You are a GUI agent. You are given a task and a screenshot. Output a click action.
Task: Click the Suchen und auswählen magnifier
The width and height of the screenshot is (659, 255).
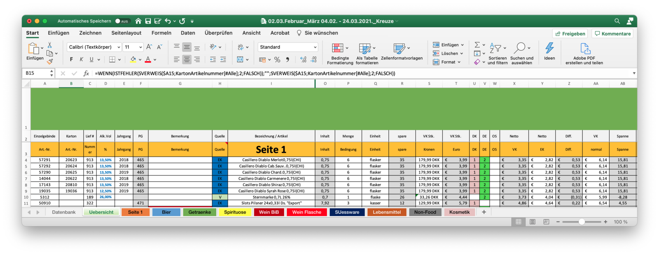tap(521, 48)
